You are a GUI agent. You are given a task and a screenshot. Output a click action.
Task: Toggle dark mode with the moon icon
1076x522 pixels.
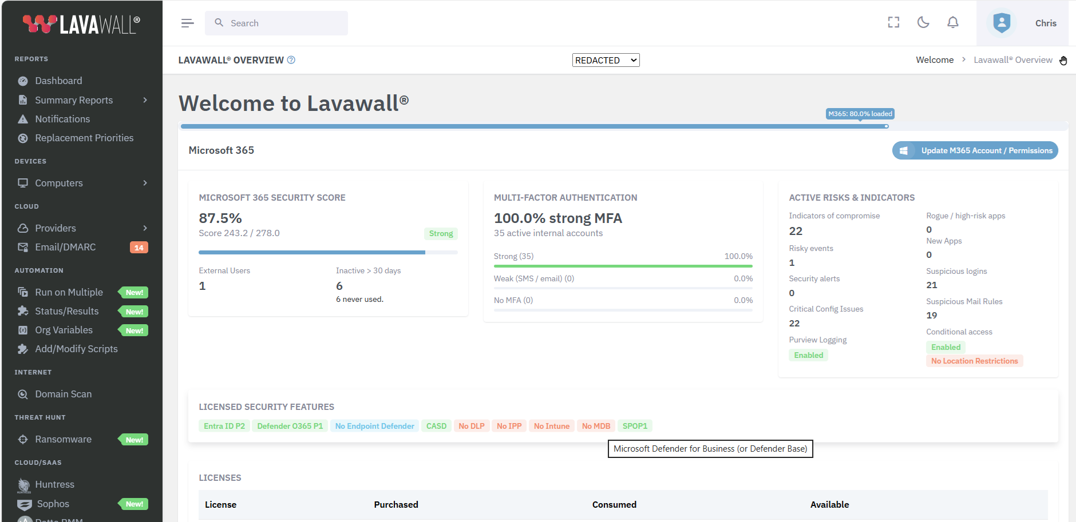coord(923,22)
